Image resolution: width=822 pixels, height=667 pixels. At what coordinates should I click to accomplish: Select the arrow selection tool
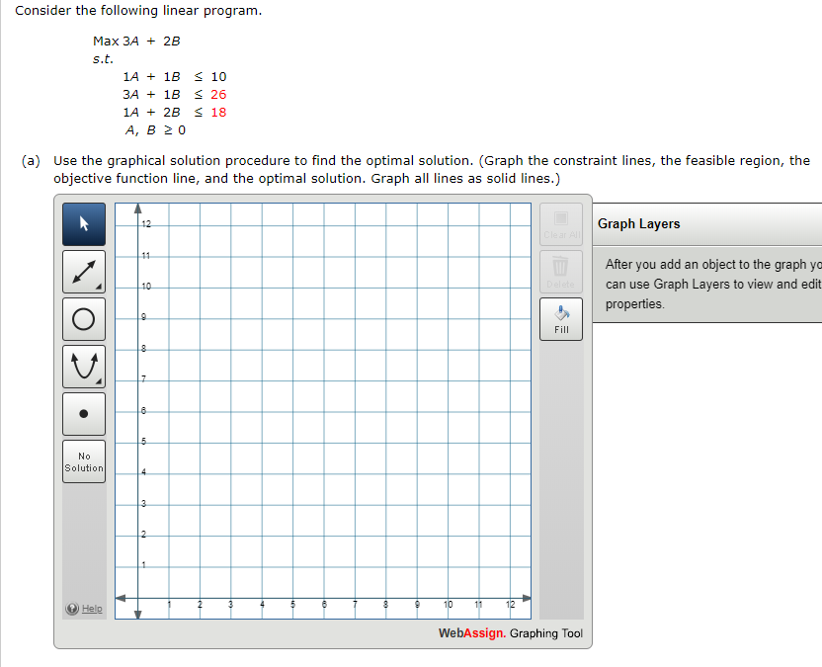point(84,224)
